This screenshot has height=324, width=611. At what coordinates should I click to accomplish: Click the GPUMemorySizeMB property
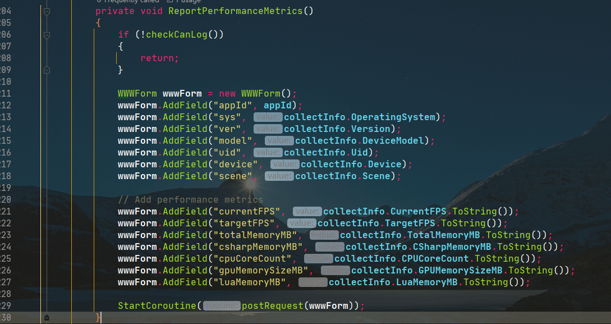(x=460, y=270)
